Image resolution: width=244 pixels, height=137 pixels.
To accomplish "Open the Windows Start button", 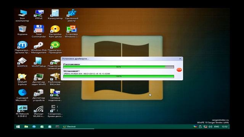I will click(18, 127).
